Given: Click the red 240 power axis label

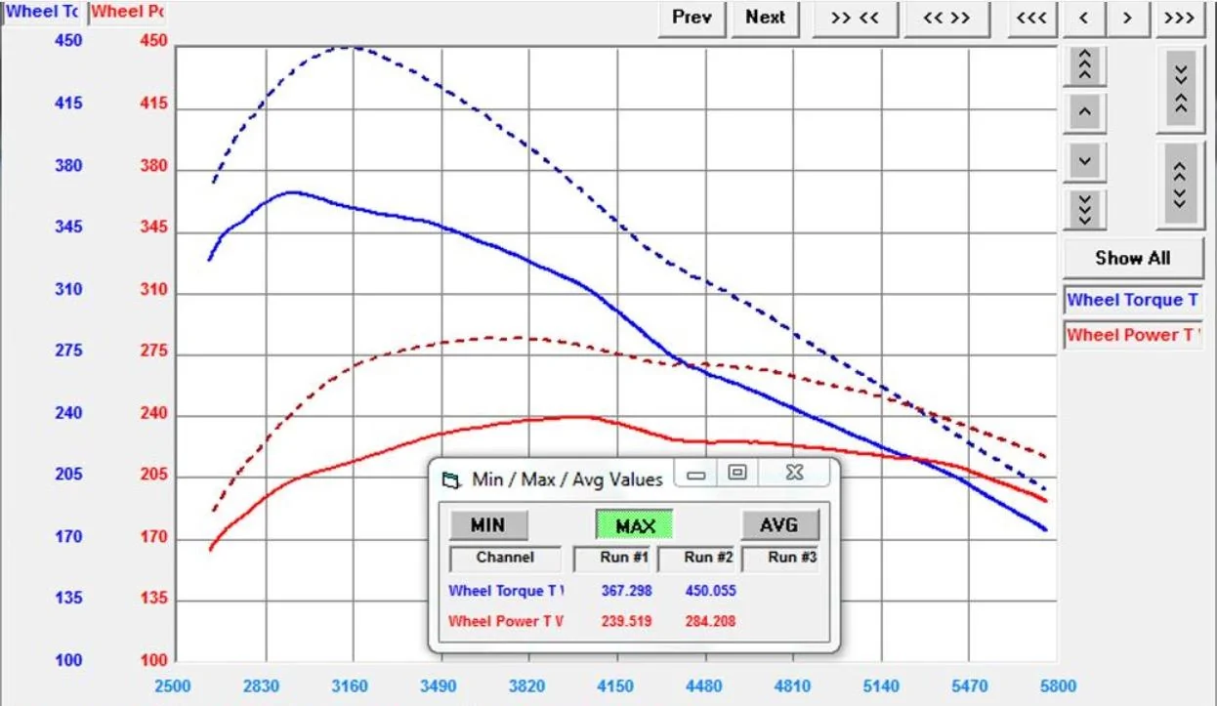Looking at the screenshot, I should [x=153, y=413].
